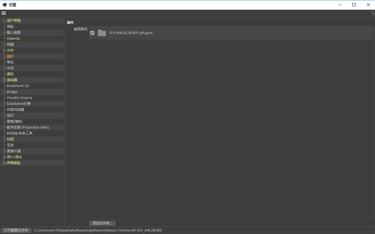Minimize the 设置 window

[x=340, y=5]
